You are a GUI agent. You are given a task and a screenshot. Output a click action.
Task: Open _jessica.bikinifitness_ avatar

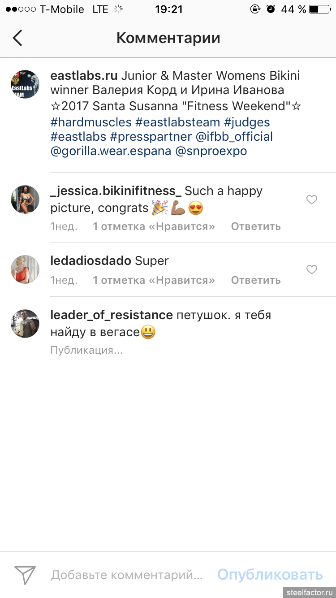25,199
